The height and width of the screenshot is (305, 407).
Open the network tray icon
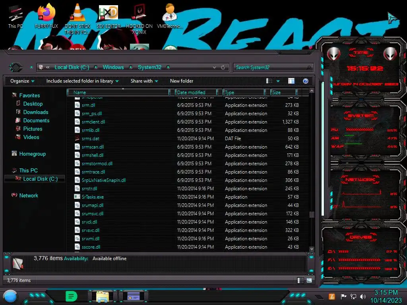(x=353, y=296)
